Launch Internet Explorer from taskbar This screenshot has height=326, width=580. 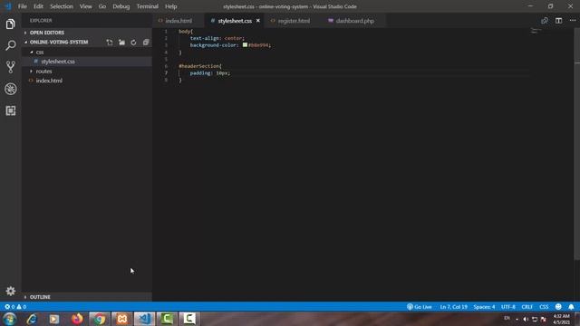[x=33, y=319]
